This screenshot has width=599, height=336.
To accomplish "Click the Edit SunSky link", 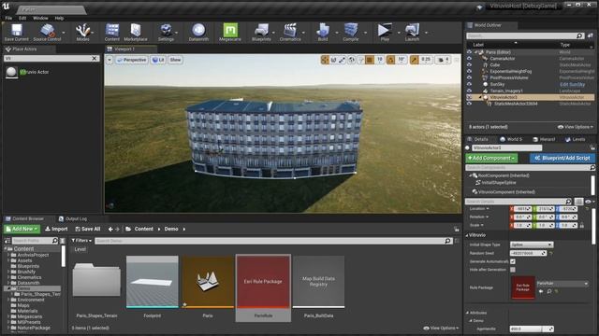I will click(x=572, y=85).
